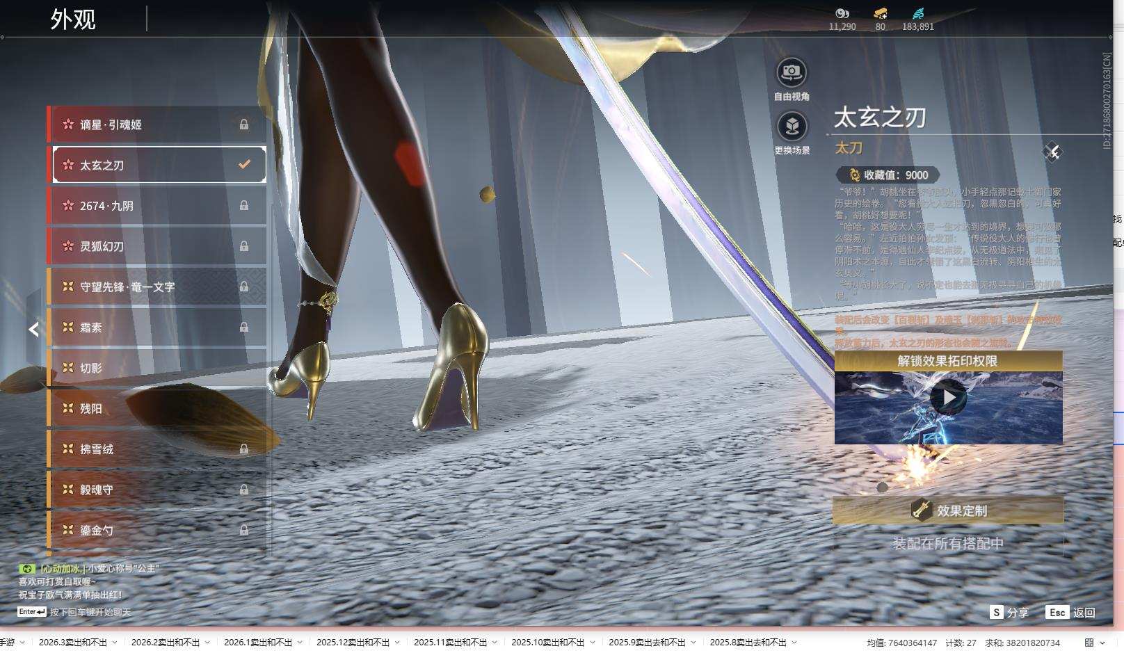Click the lock icon on 2674·九阴
1124x653 pixels.
click(x=244, y=206)
